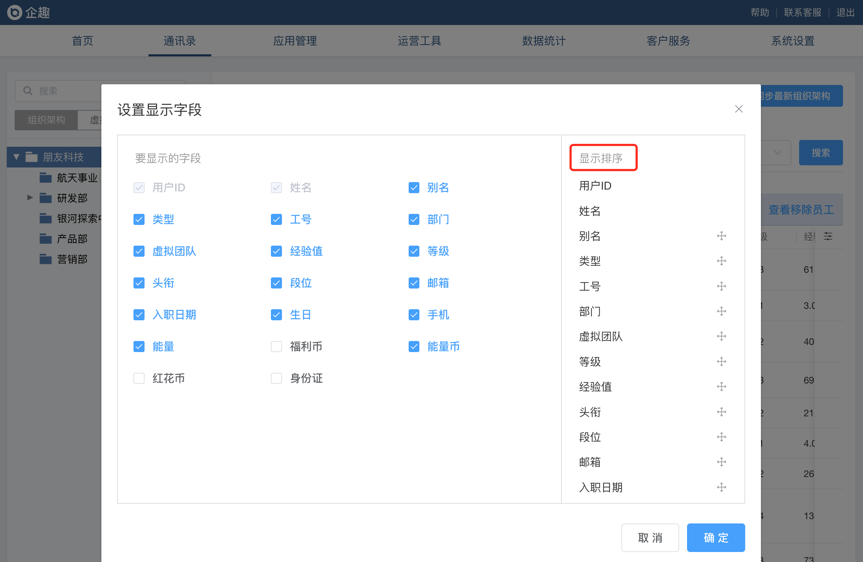Click 姓名 in the 显示排序 list
The width and height of the screenshot is (863, 562).
pos(590,211)
